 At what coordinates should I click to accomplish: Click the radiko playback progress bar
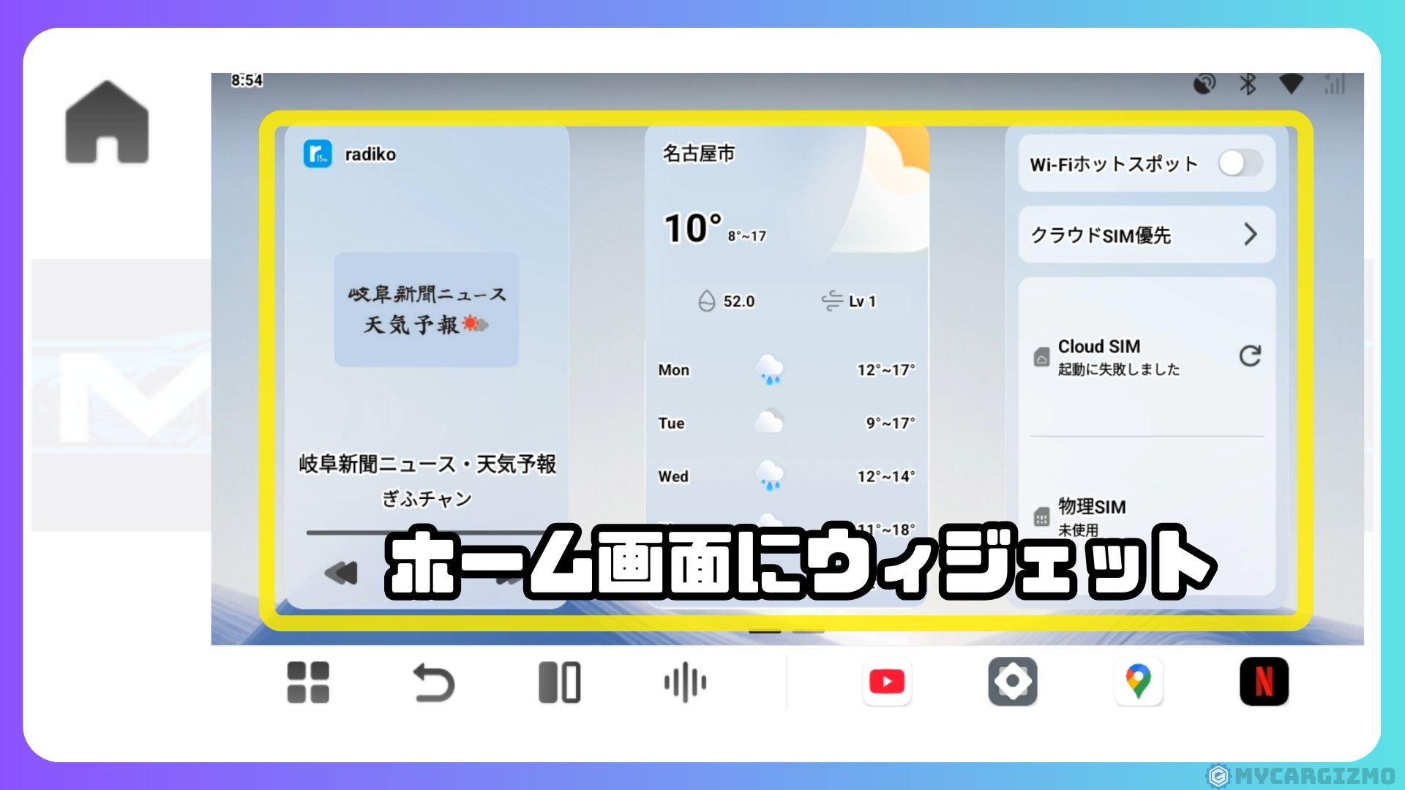344,533
